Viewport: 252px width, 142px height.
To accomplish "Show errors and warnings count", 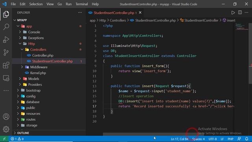I will click(17, 139).
